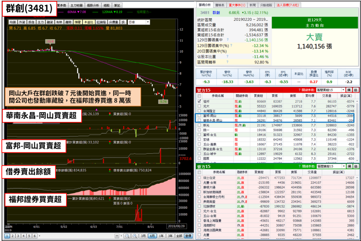Toggle the 均線 indicator button

tap(13, 22)
